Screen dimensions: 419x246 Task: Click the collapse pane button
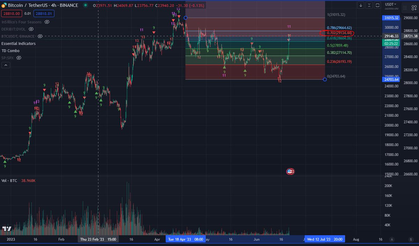point(369,5)
